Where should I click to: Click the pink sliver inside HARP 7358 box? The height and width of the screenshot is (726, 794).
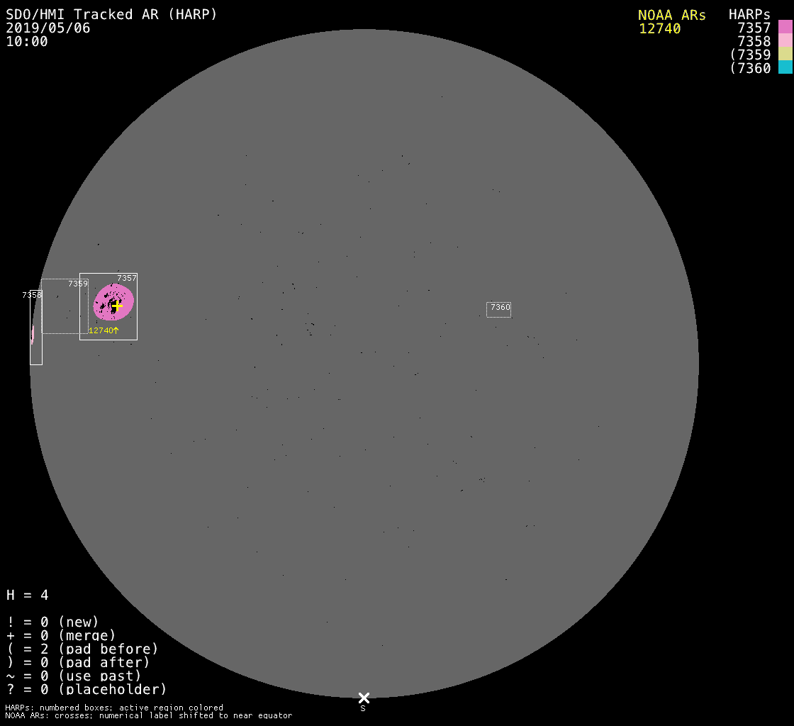[32, 334]
